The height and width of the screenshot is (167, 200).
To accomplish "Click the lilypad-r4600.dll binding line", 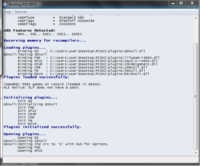I will [89, 58].
